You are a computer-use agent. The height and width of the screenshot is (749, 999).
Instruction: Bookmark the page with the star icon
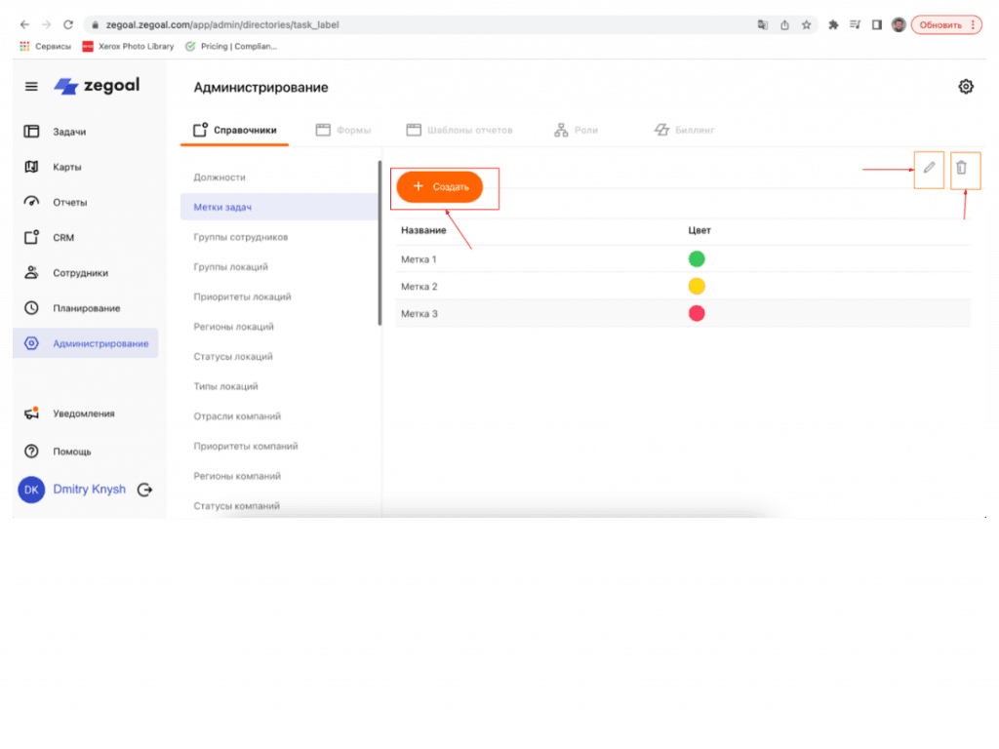(806, 25)
